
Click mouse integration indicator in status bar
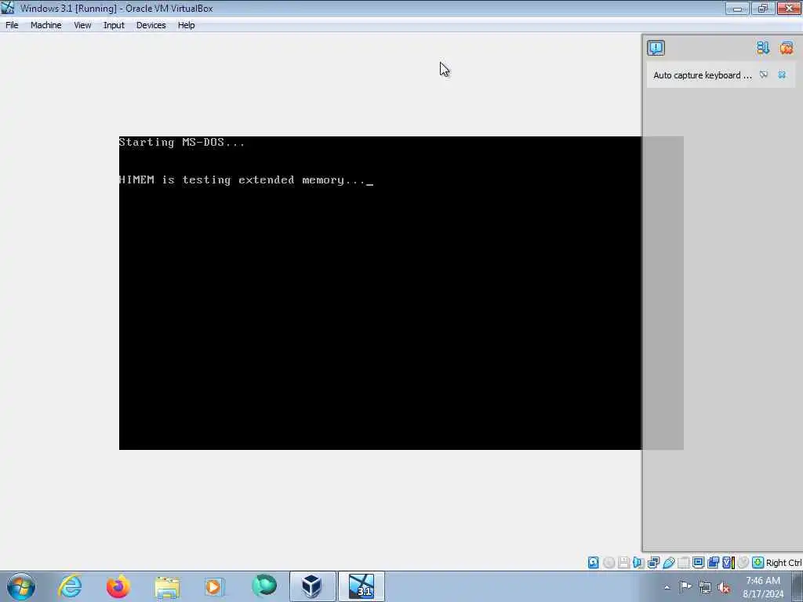coord(743,563)
